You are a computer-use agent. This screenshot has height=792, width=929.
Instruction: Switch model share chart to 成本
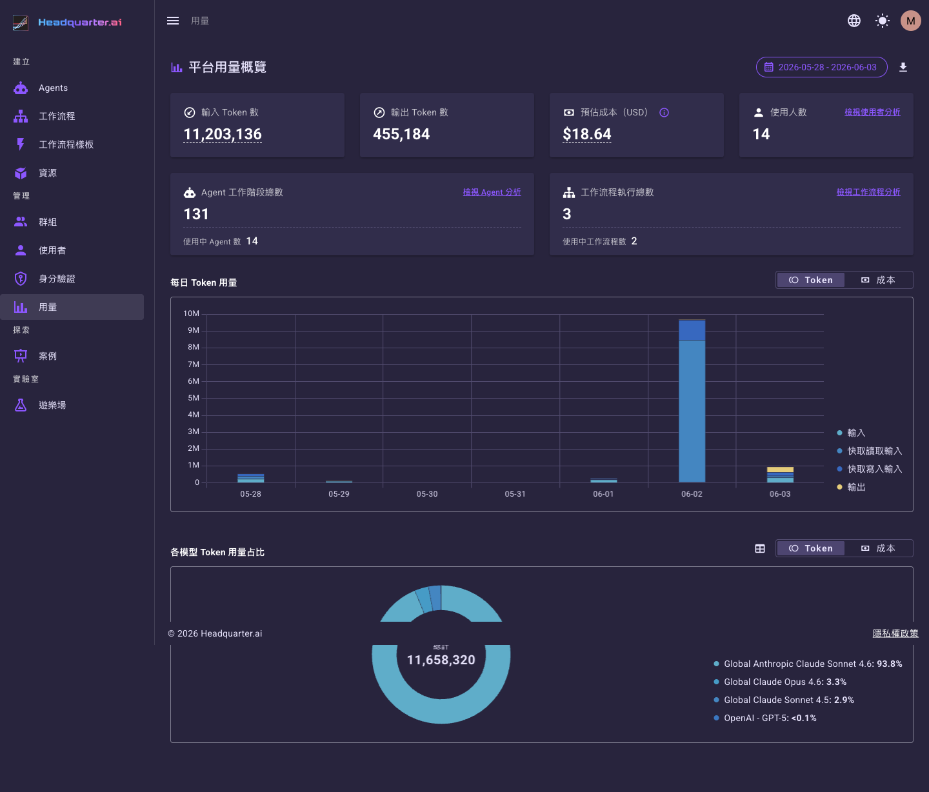coord(878,548)
